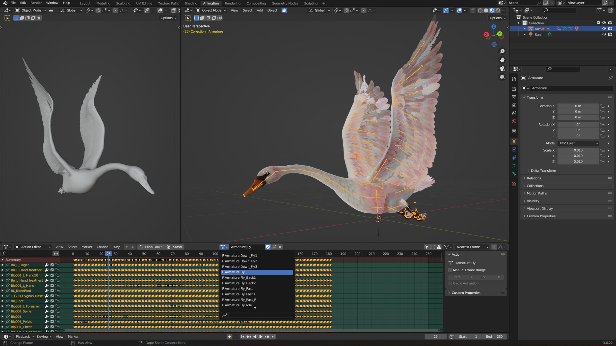Expand the Custom Properties section under Action
This screenshot has height=346, width=616.
point(476,293)
